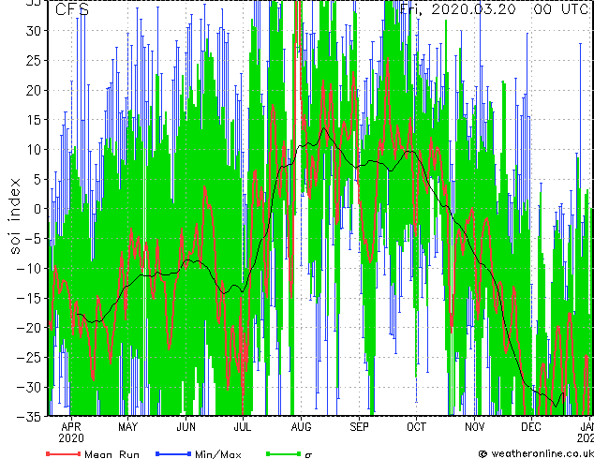Click the y-axis value '20'
Image resolution: width=594 pixels, height=459 pixels.
pos(34,90)
